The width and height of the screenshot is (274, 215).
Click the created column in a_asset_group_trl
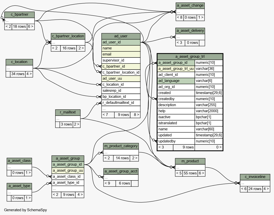176,93
